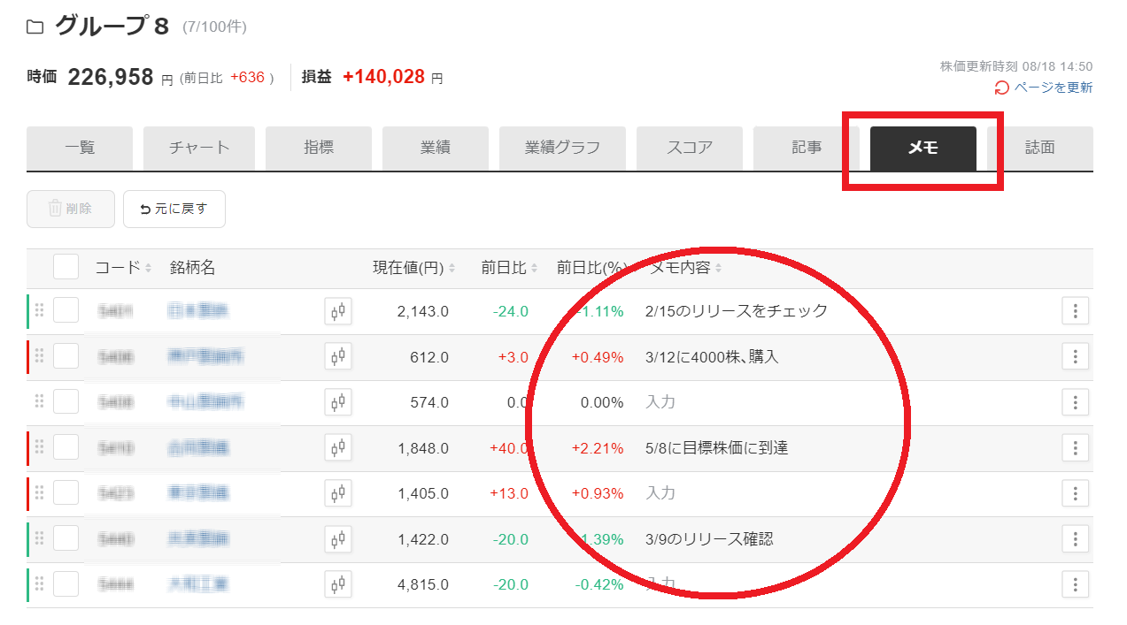Check the box for the 1,848.0 row
Viewport: 1127px width, 625px height.
[66, 447]
